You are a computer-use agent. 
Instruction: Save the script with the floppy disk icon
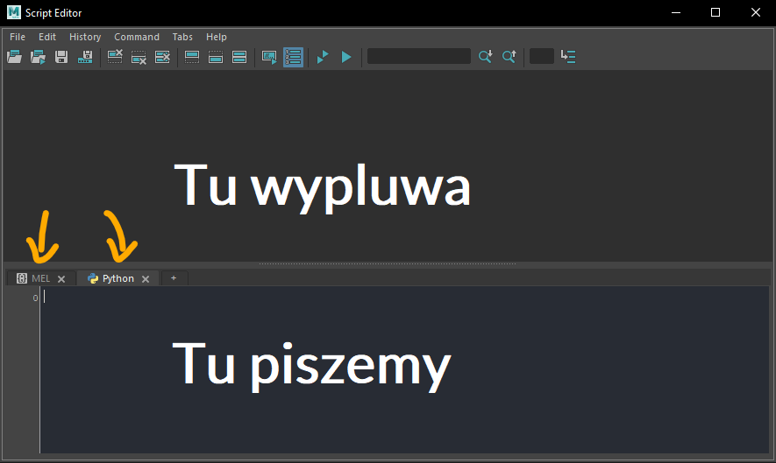[61, 57]
